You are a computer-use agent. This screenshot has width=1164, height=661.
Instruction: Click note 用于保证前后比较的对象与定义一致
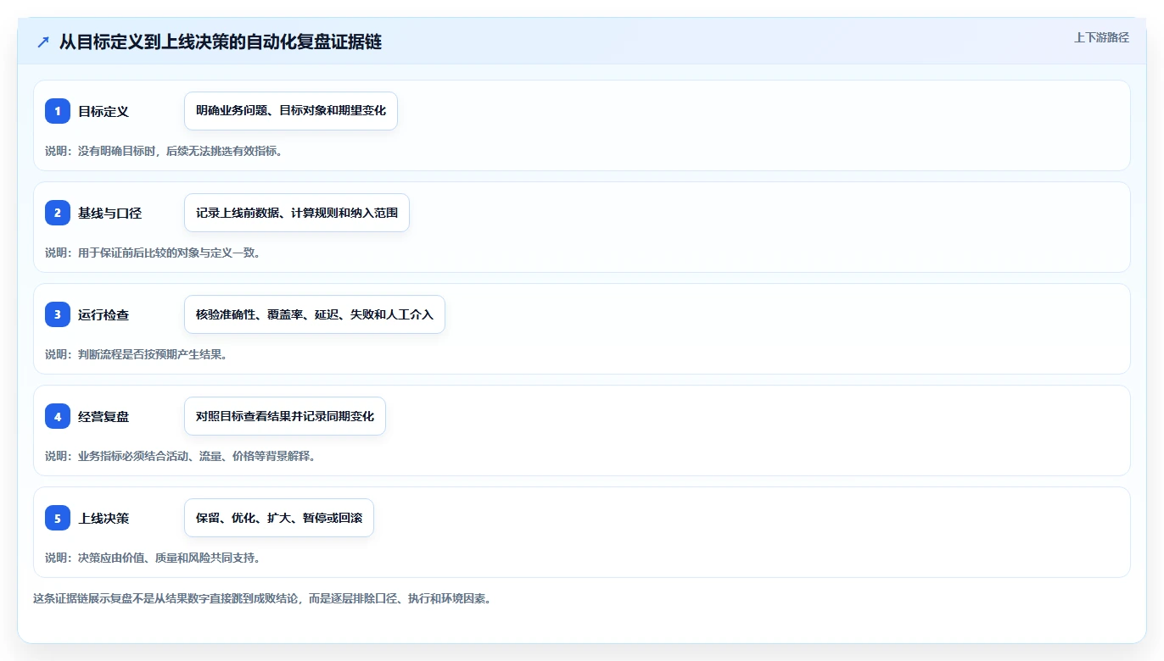pyautogui.click(x=153, y=253)
